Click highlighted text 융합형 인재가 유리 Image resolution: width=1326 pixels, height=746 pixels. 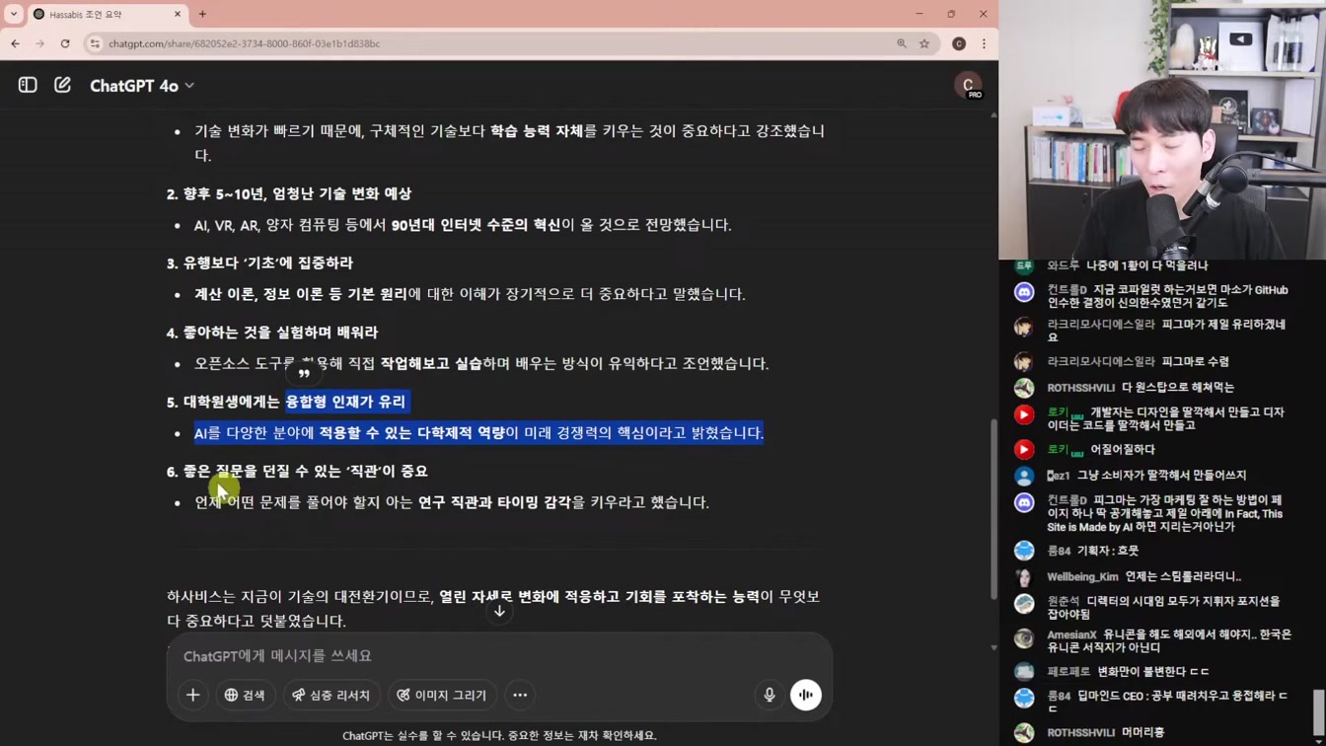pos(346,402)
